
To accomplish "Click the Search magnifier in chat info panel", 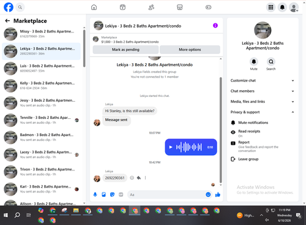I will click(271, 61).
